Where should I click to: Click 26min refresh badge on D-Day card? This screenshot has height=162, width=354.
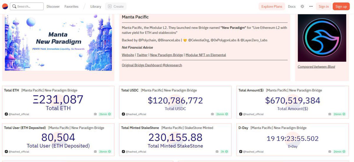tap(339, 152)
